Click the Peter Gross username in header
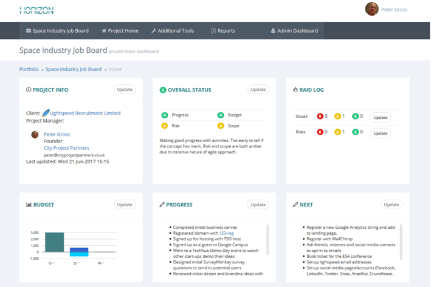This screenshot has width=431, height=287. point(394,10)
